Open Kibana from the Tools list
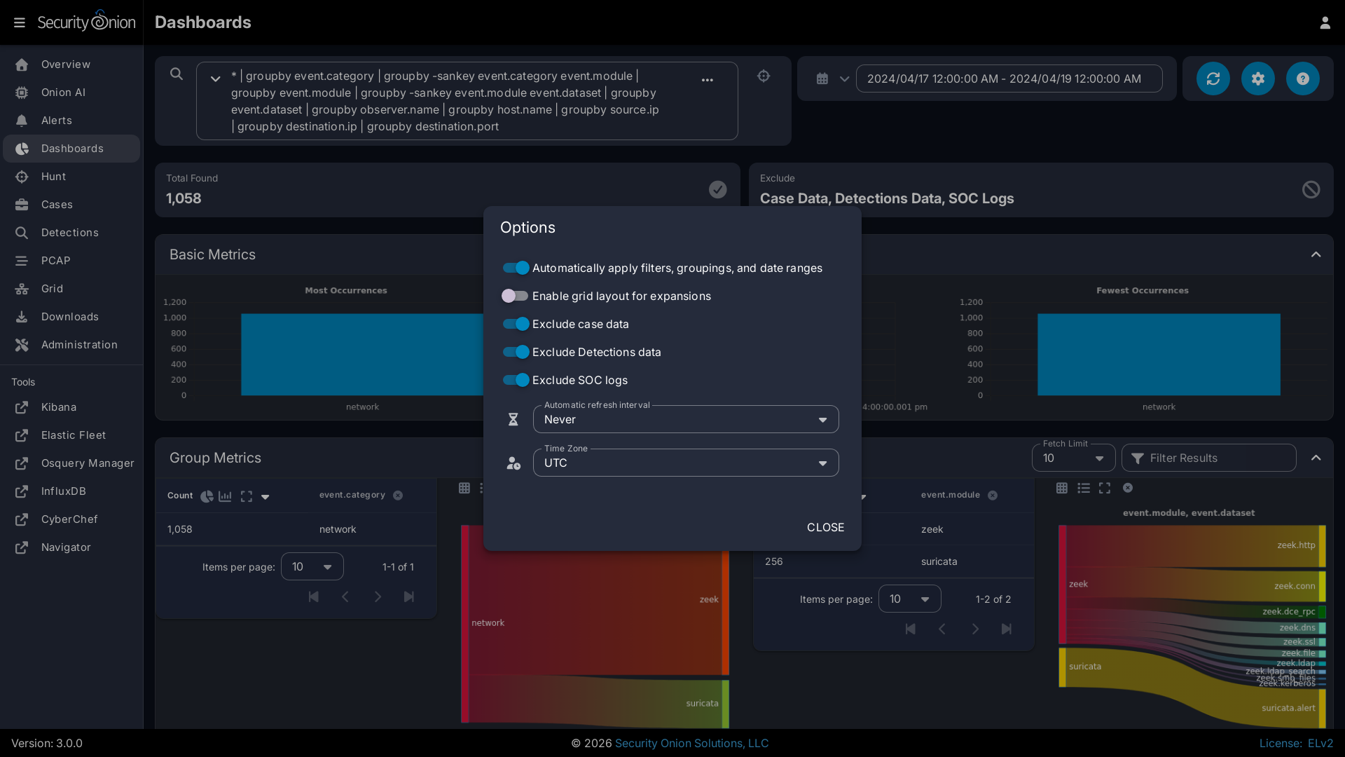 (58, 407)
